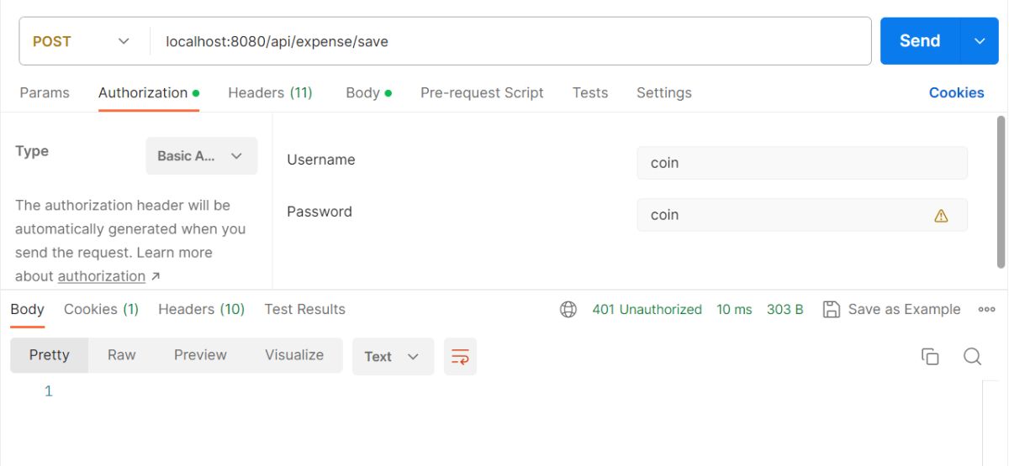This screenshot has height=466, width=1009.
Task: Click the Save as Example disk icon
Action: tap(832, 309)
